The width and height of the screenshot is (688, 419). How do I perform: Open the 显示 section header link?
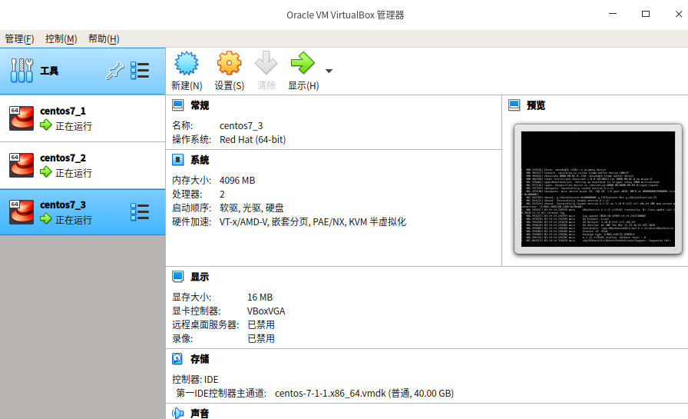click(200, 277)
